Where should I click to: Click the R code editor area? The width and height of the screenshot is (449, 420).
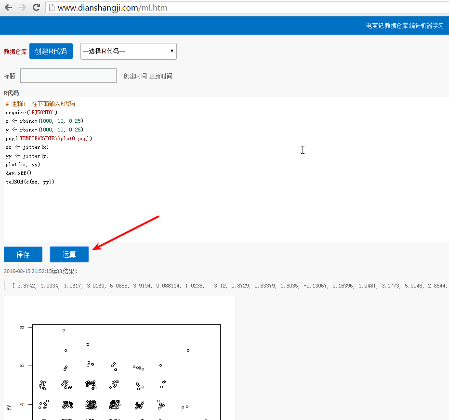[226, 170]
